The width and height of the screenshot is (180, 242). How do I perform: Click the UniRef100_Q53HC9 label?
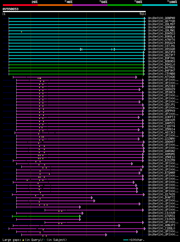pos(161,92)
